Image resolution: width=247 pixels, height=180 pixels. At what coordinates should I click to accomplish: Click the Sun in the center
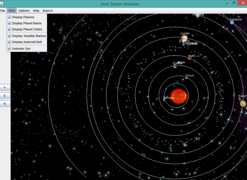(179, 96)
